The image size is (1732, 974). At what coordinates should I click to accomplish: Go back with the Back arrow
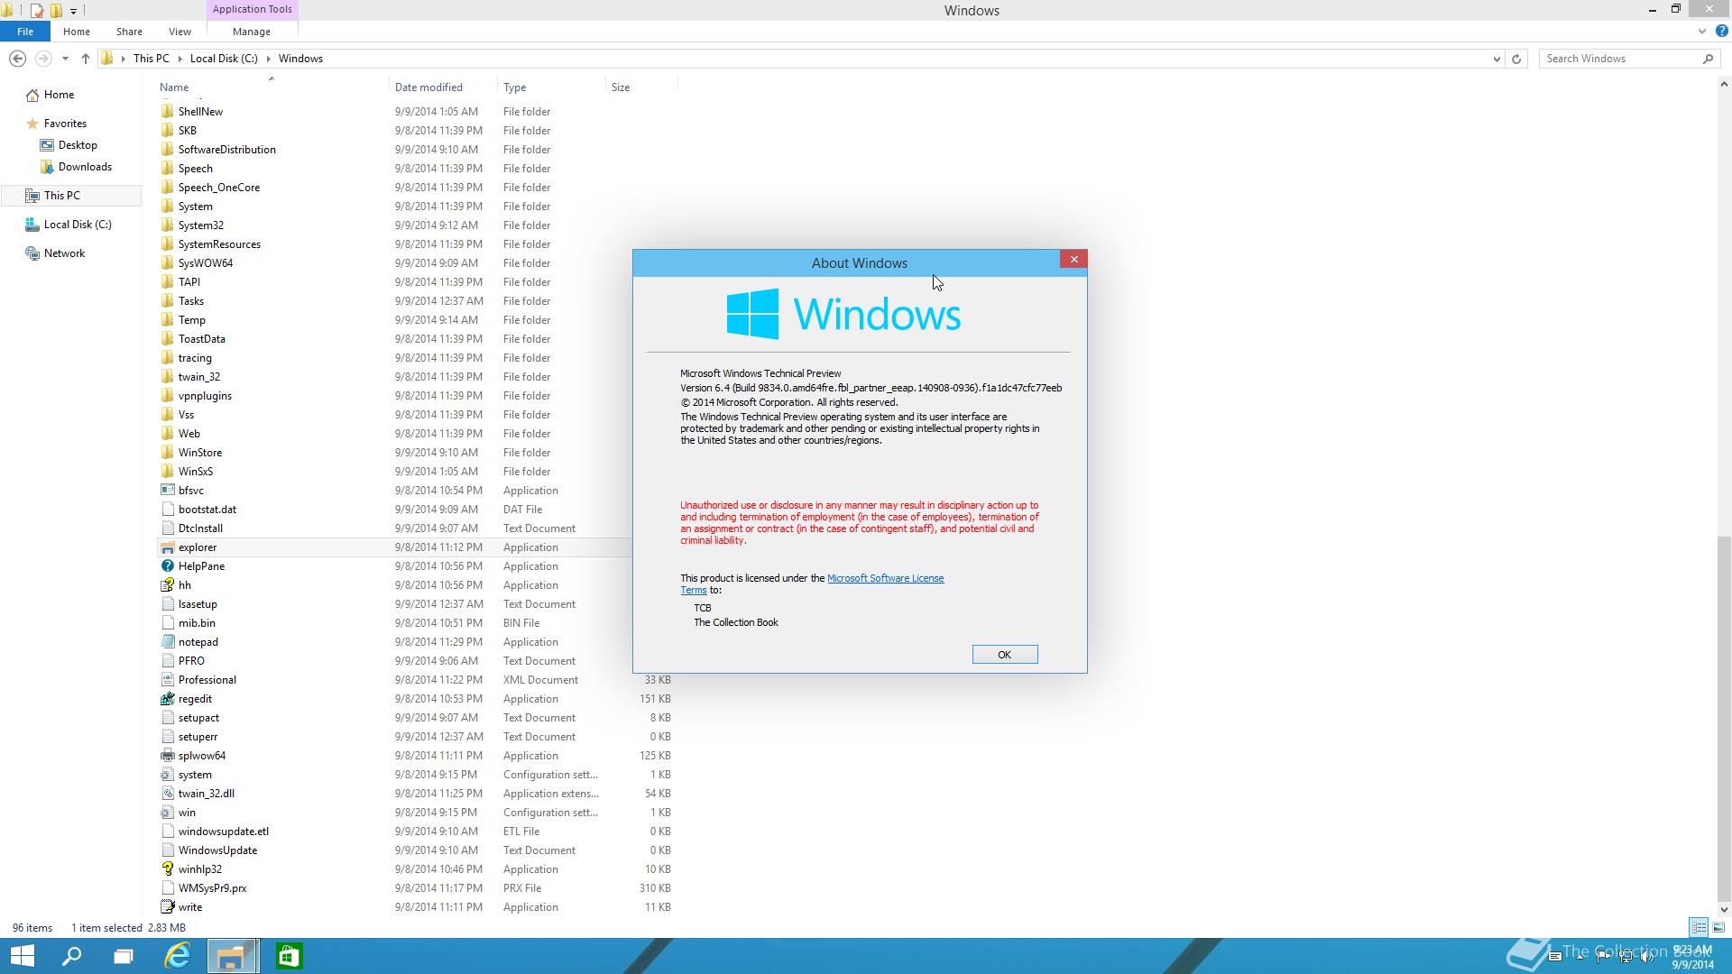(17, 59)
